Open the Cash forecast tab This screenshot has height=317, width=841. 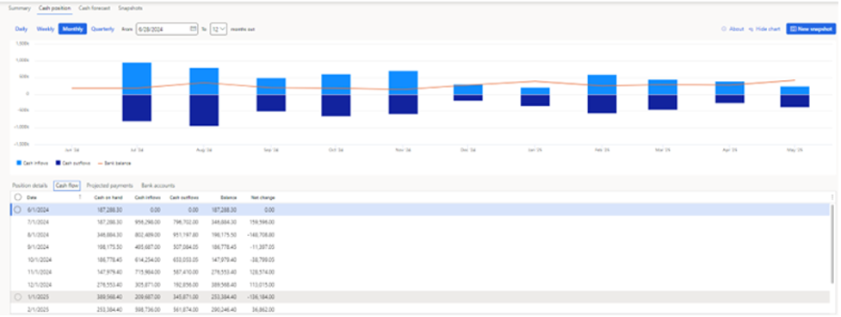[x=95, y=9]
